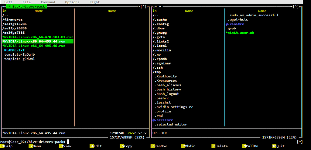Open the Command menu

click(48, 2)
